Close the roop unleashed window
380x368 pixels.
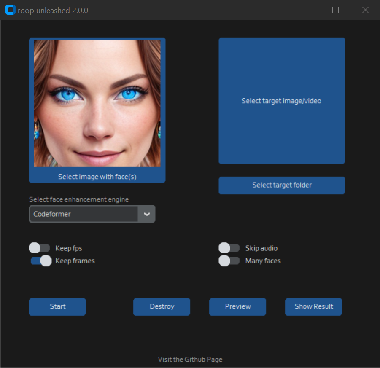pyautogui.click(x=365, y=10)
